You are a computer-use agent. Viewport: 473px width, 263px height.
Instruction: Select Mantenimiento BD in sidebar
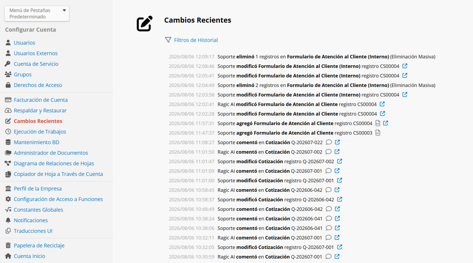click(36, 142)
